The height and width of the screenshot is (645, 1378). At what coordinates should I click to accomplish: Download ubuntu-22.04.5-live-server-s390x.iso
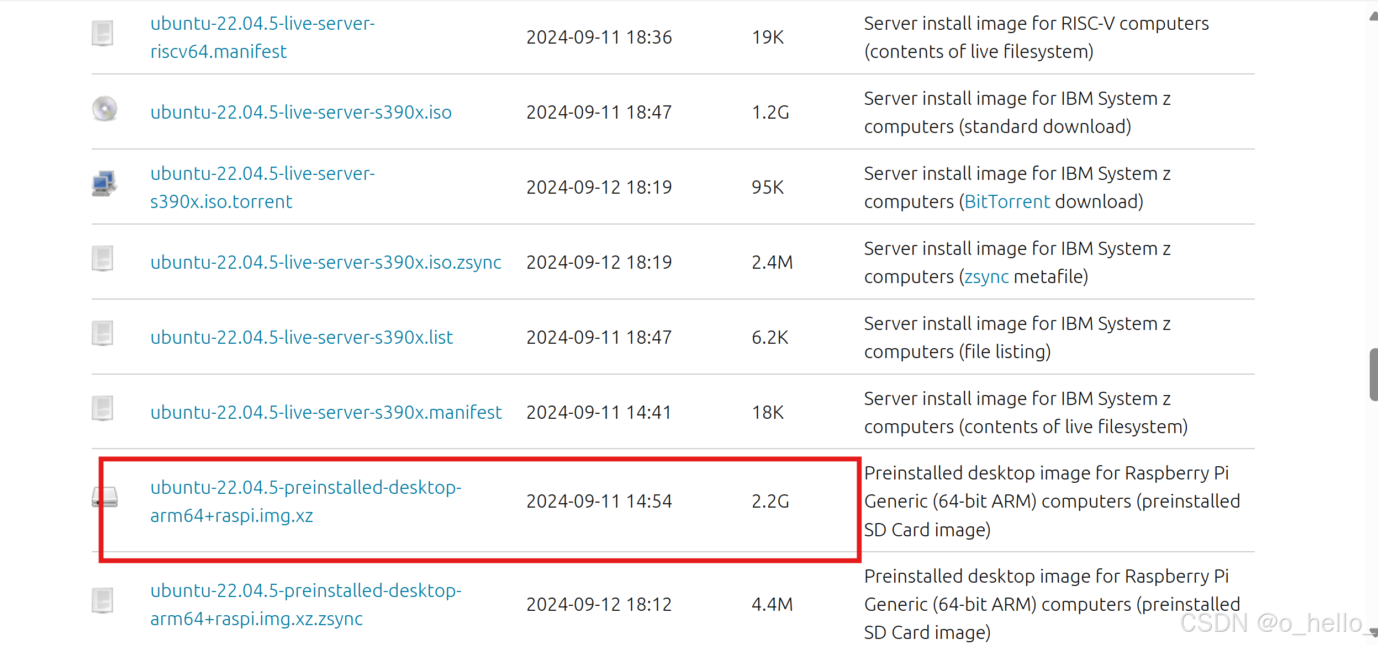(300, 111)
